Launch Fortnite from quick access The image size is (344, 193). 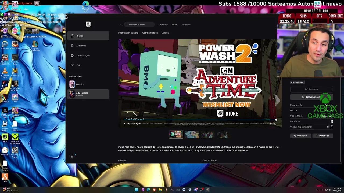pos(88,84)
